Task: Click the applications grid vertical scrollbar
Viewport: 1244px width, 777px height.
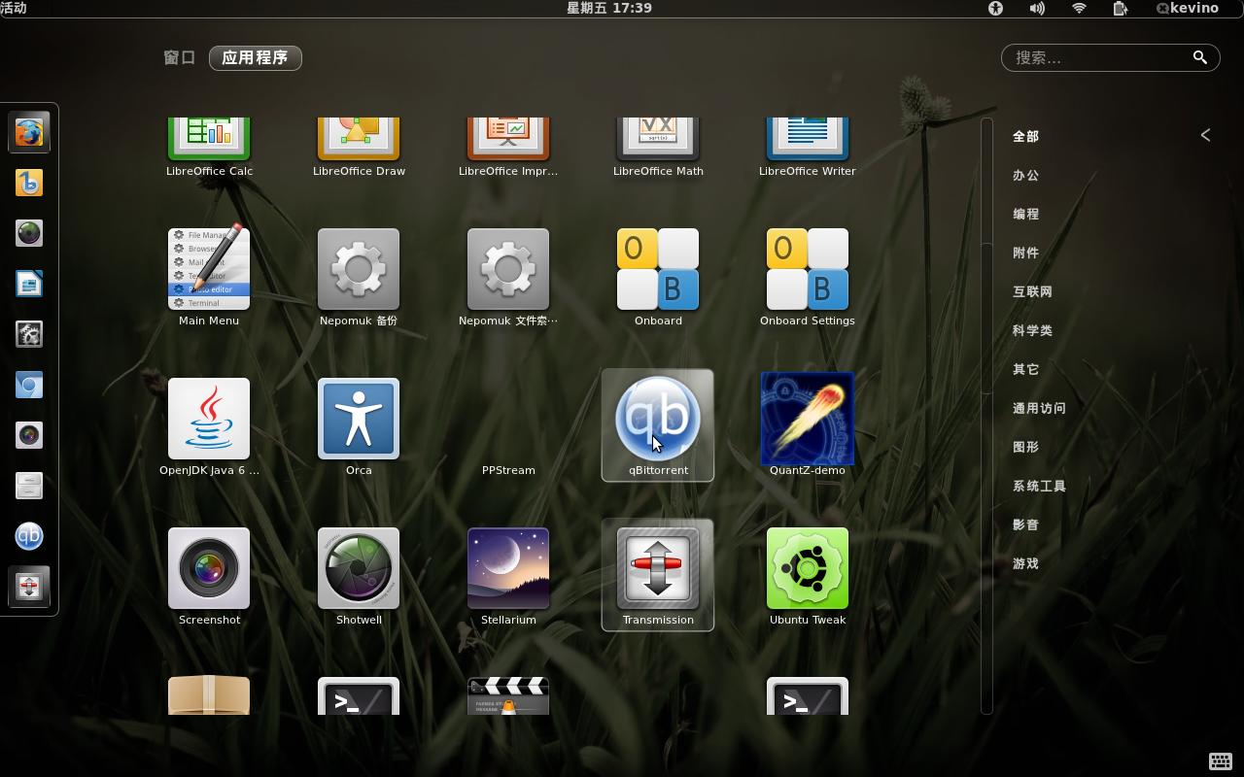Action: [x=986, y=416]
